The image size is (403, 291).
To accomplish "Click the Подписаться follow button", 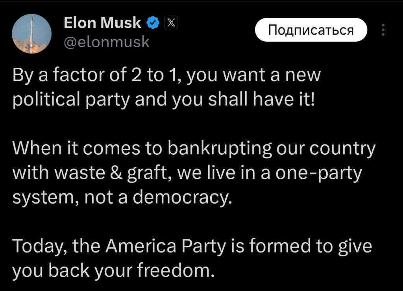I will [x=311, y=30].
